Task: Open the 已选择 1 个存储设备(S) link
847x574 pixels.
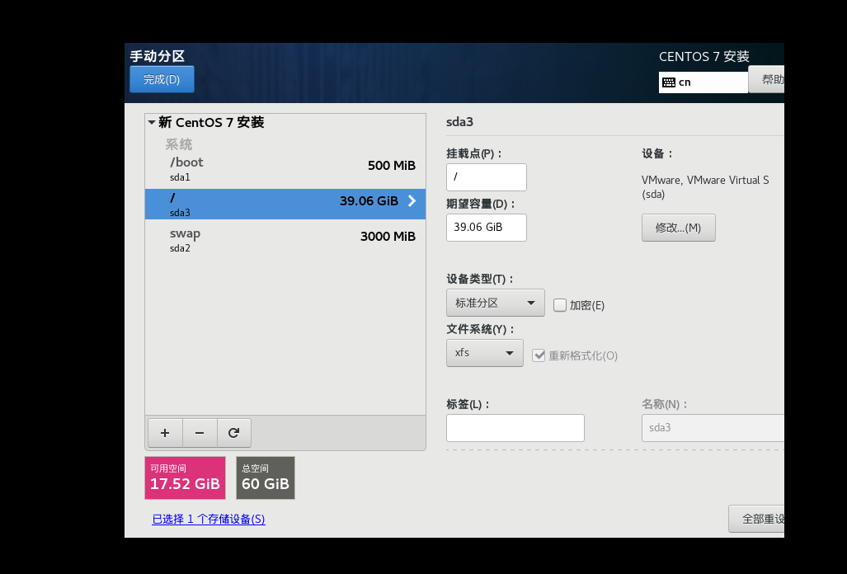Action: pos(209,519)
